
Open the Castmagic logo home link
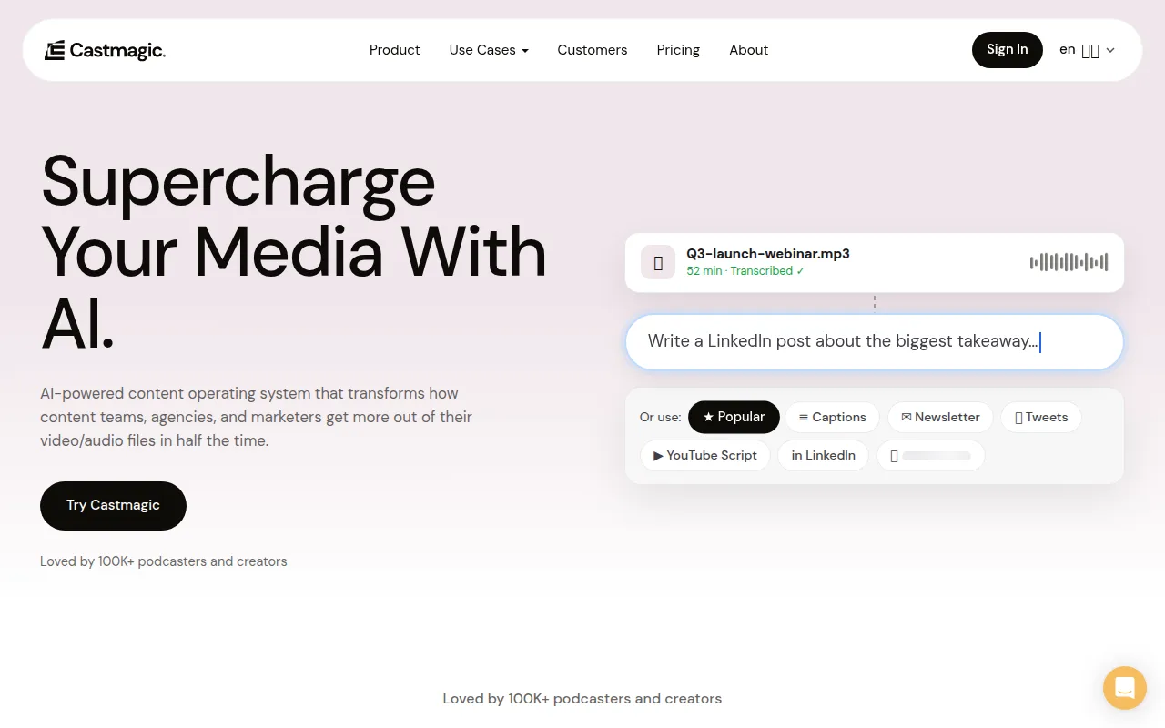(105, 50)
